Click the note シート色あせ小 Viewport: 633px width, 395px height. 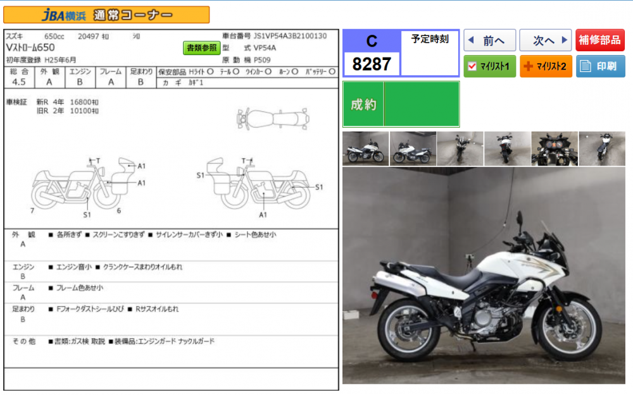pos(255,234)
